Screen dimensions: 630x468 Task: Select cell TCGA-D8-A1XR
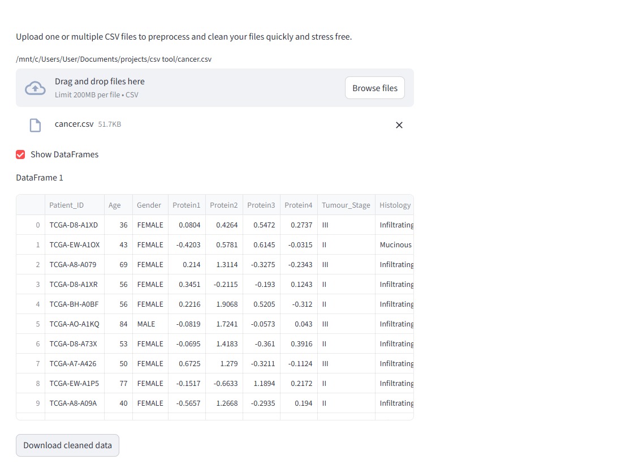(74, 284)
